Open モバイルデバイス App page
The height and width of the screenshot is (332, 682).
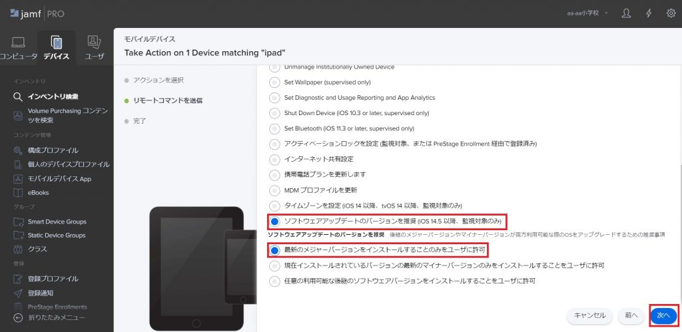pyautogui.click(x=59, y=178)
